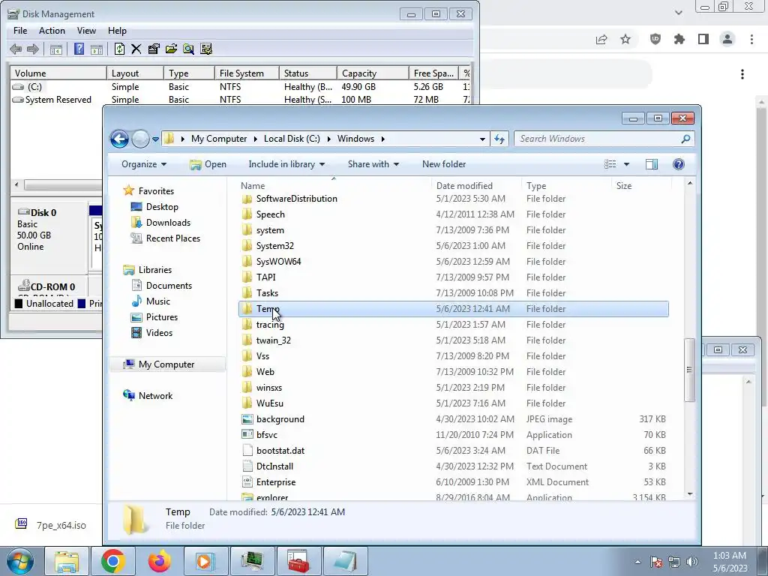Sort by Date modified column header

click(x=475, y=186)
